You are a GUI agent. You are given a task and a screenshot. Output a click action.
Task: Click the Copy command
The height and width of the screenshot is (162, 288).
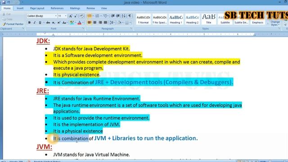point(8,19)
